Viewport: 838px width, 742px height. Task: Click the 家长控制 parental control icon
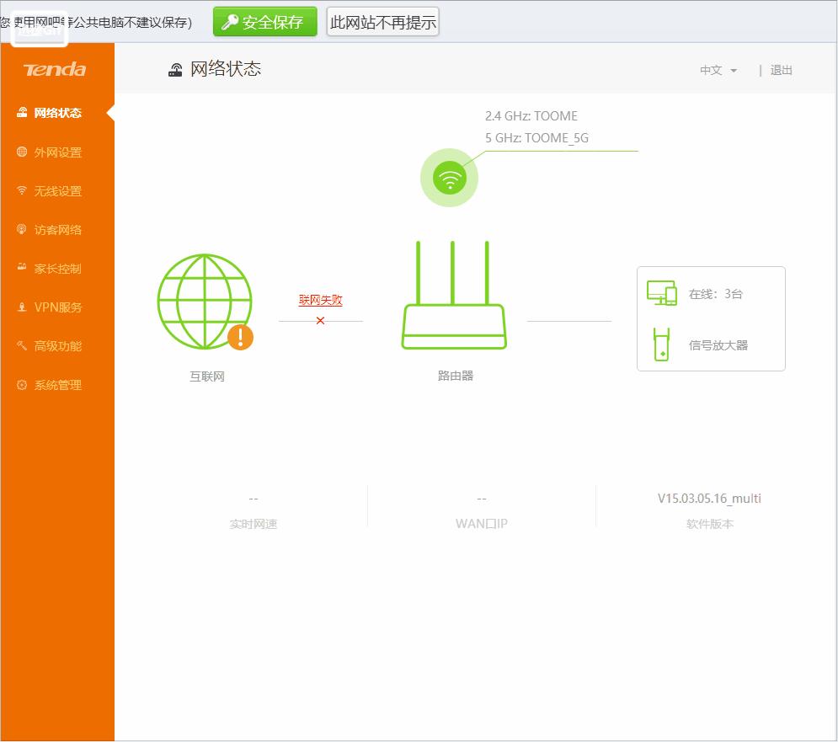[x=23, y=268]
